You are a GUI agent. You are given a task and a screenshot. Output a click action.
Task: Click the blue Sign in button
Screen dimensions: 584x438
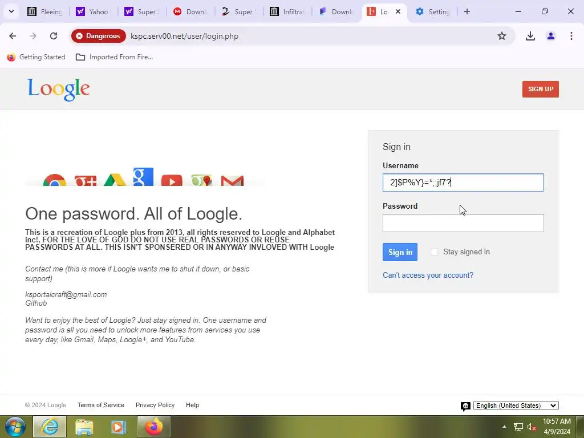[400, 252]
